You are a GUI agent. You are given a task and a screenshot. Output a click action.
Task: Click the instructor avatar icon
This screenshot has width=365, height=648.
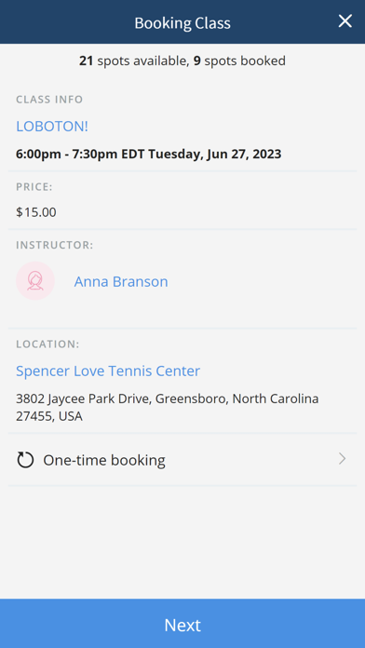[35, 281]
